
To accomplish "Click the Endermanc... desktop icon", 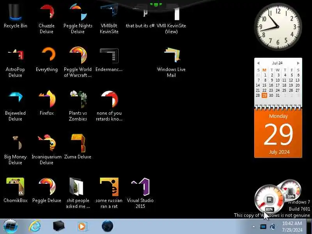I will coord(109,59).
